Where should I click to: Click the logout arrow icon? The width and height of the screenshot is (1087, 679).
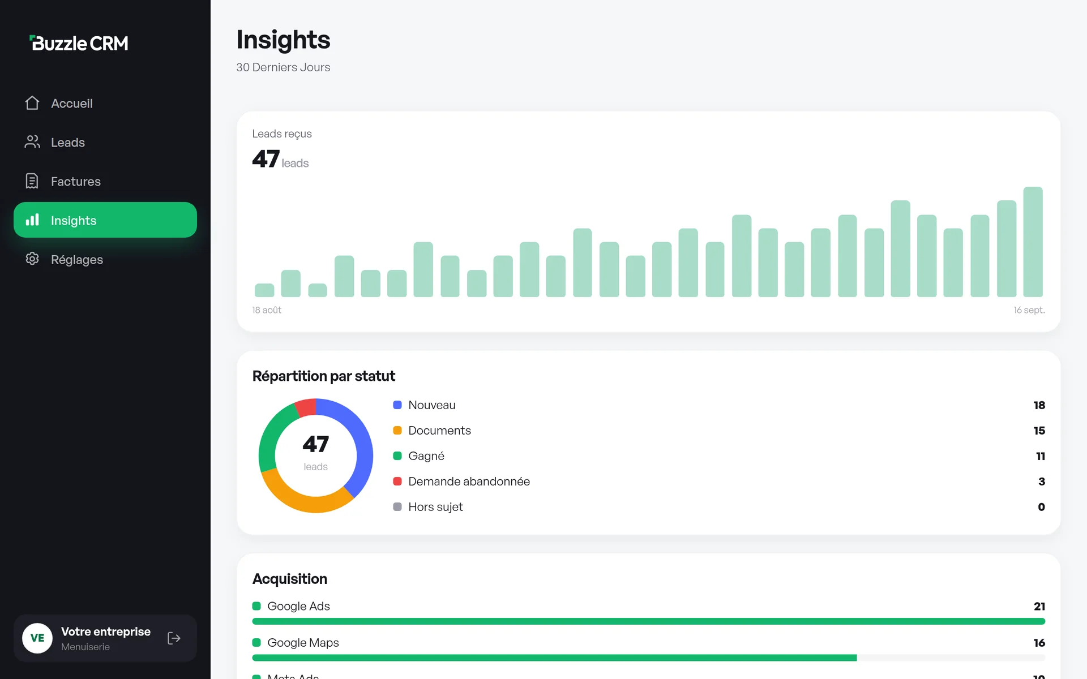(174, 638)
